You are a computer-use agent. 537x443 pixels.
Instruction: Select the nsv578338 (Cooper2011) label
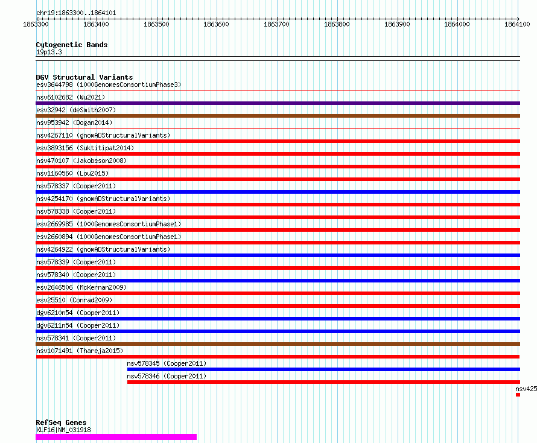(76, 211)
